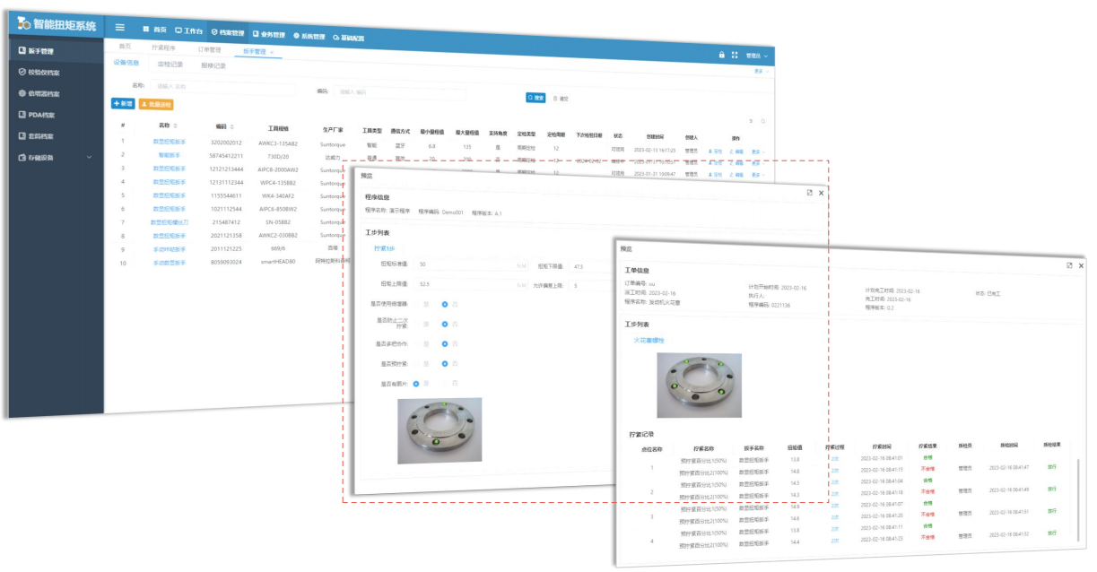The width and height of the screenshot is (1097, 572).
Task: Open 智能扳手 link in table row 2
Action: coord(169,154)
